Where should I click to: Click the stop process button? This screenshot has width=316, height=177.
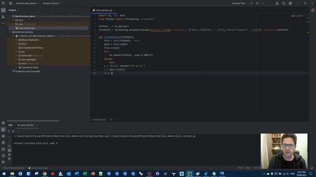click(13, 131)
